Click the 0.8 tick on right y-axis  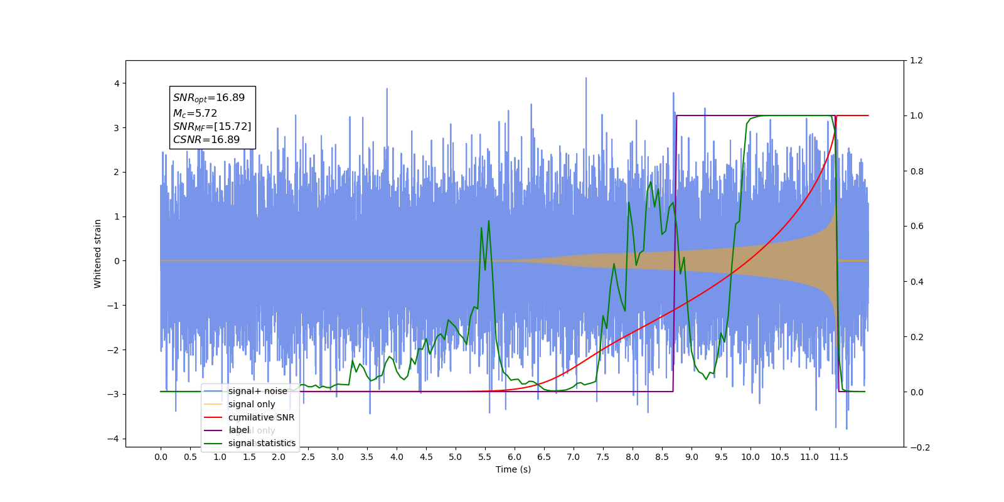click(x=917, y=171)
